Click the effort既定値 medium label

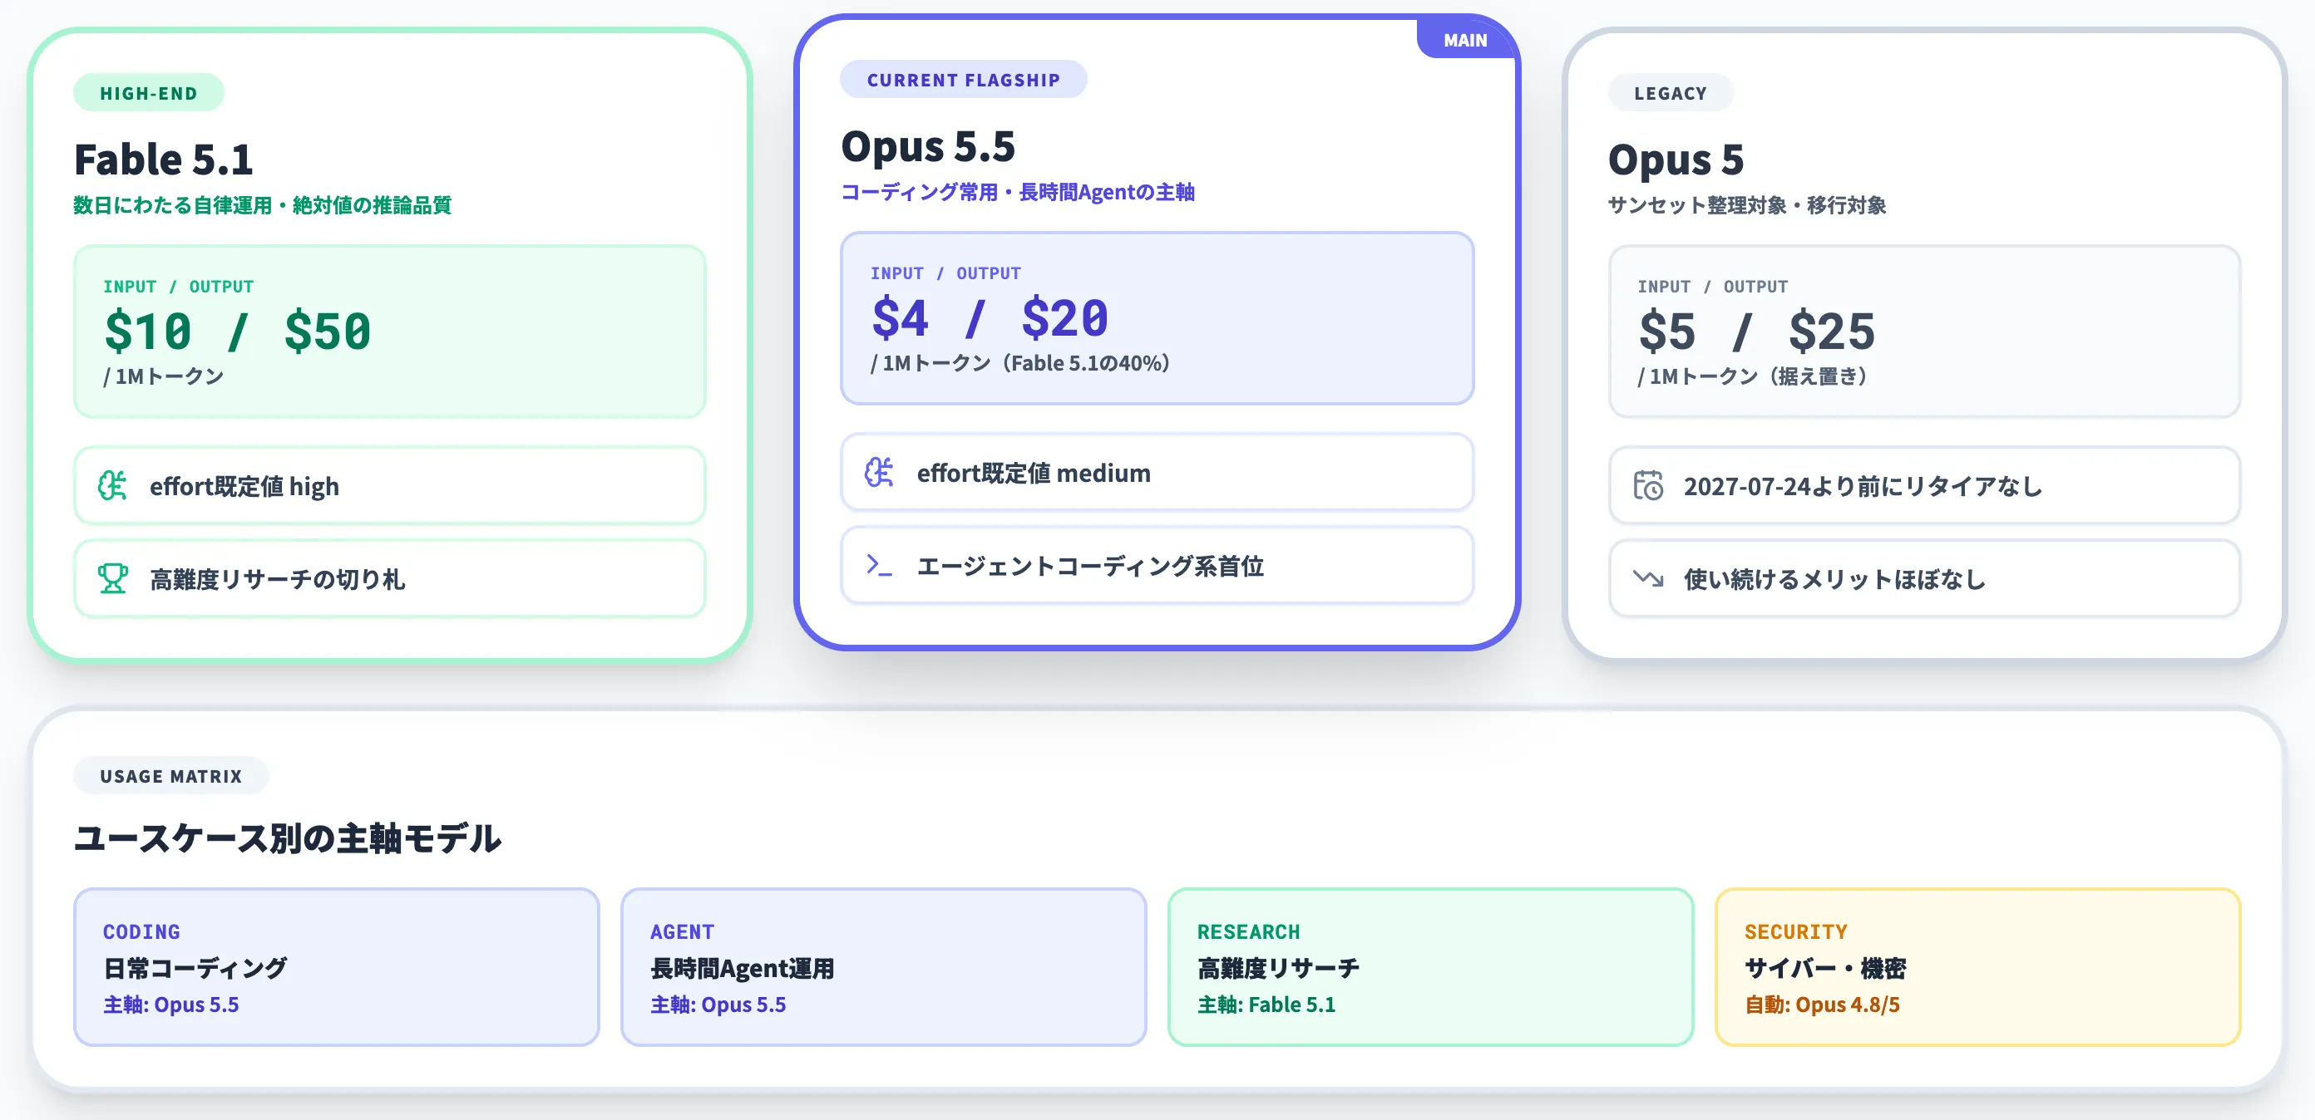1034,474
